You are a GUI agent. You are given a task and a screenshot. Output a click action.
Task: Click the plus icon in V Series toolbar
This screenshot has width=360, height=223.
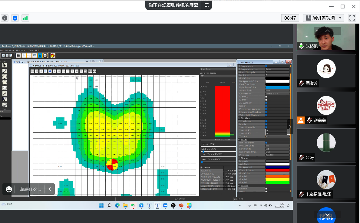click(x=72, y=71)
